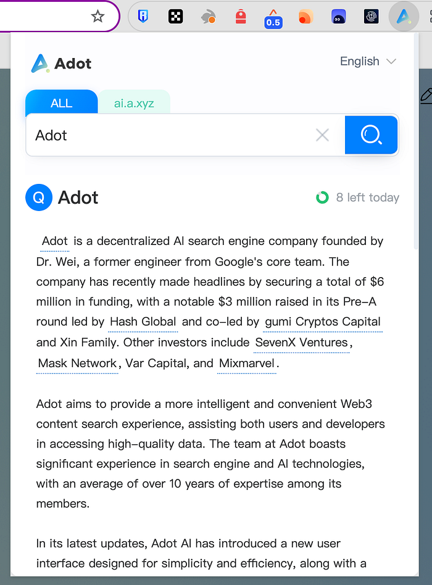
Task: Select the ALL tab
Action: 61,103
